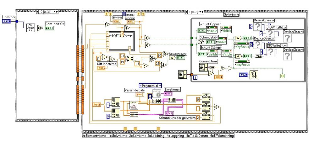Click the Wait (ms) metronome icon
Viewport: 314px width, 141px height.
tap(254, 75)
